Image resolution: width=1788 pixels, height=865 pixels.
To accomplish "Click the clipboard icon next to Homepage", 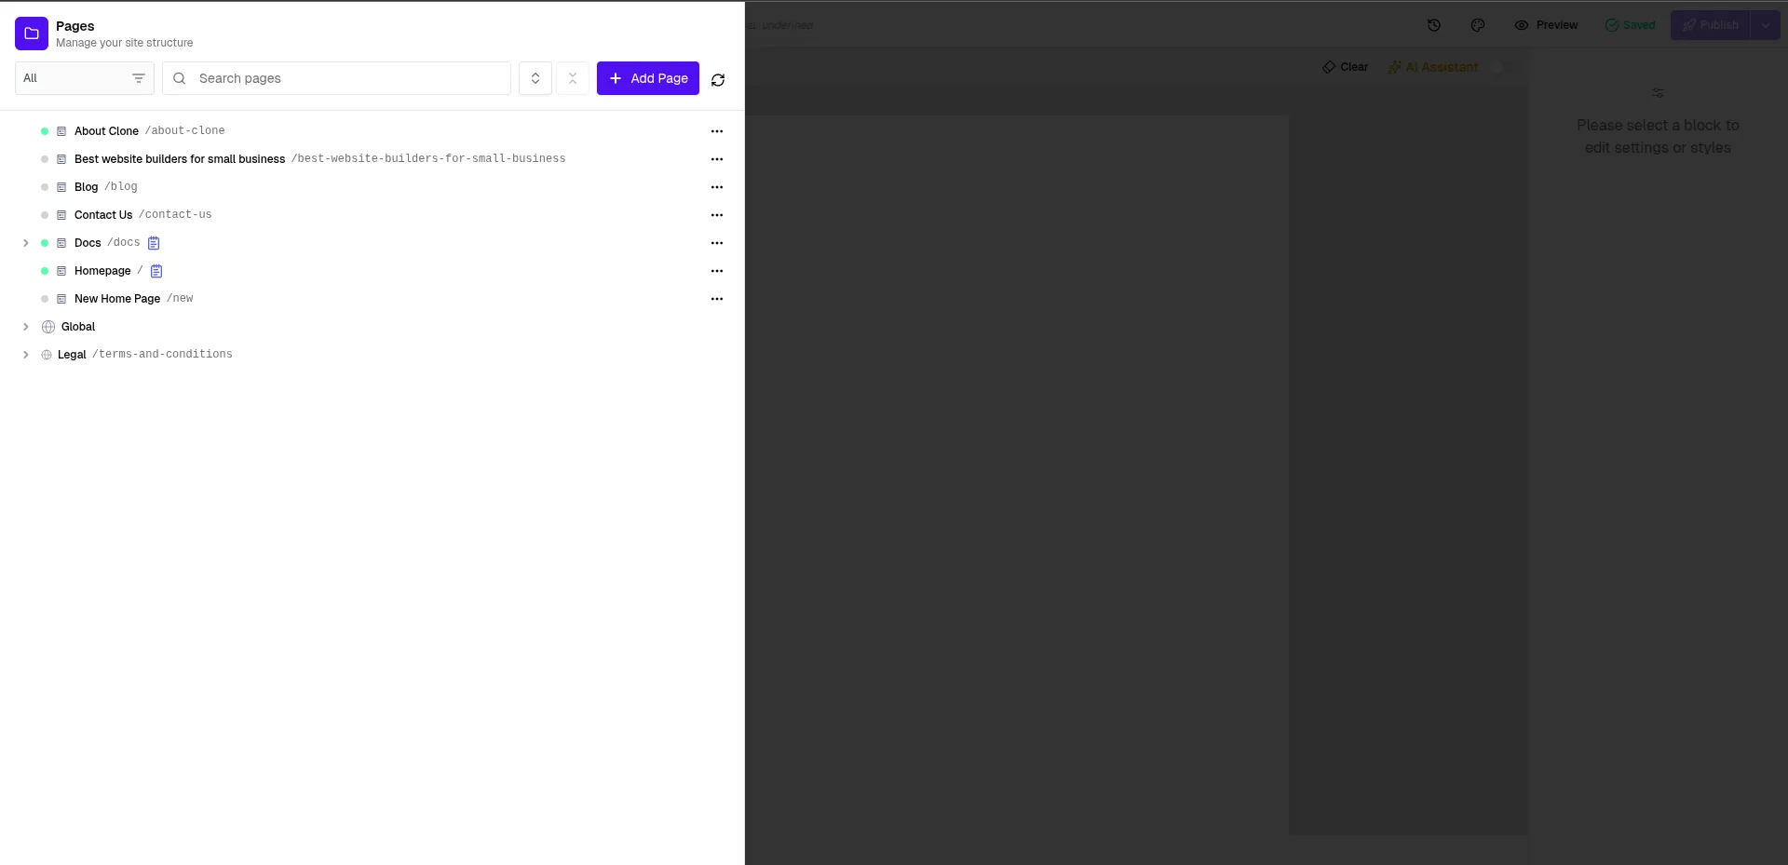I will 156,271.
